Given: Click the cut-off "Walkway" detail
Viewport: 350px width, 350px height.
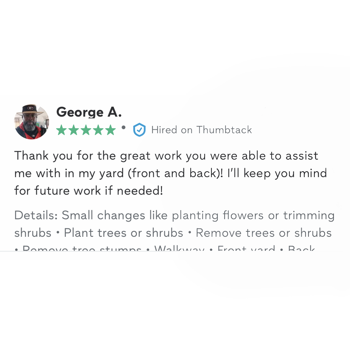Looking at the screenshot, I should pos(179,249).
